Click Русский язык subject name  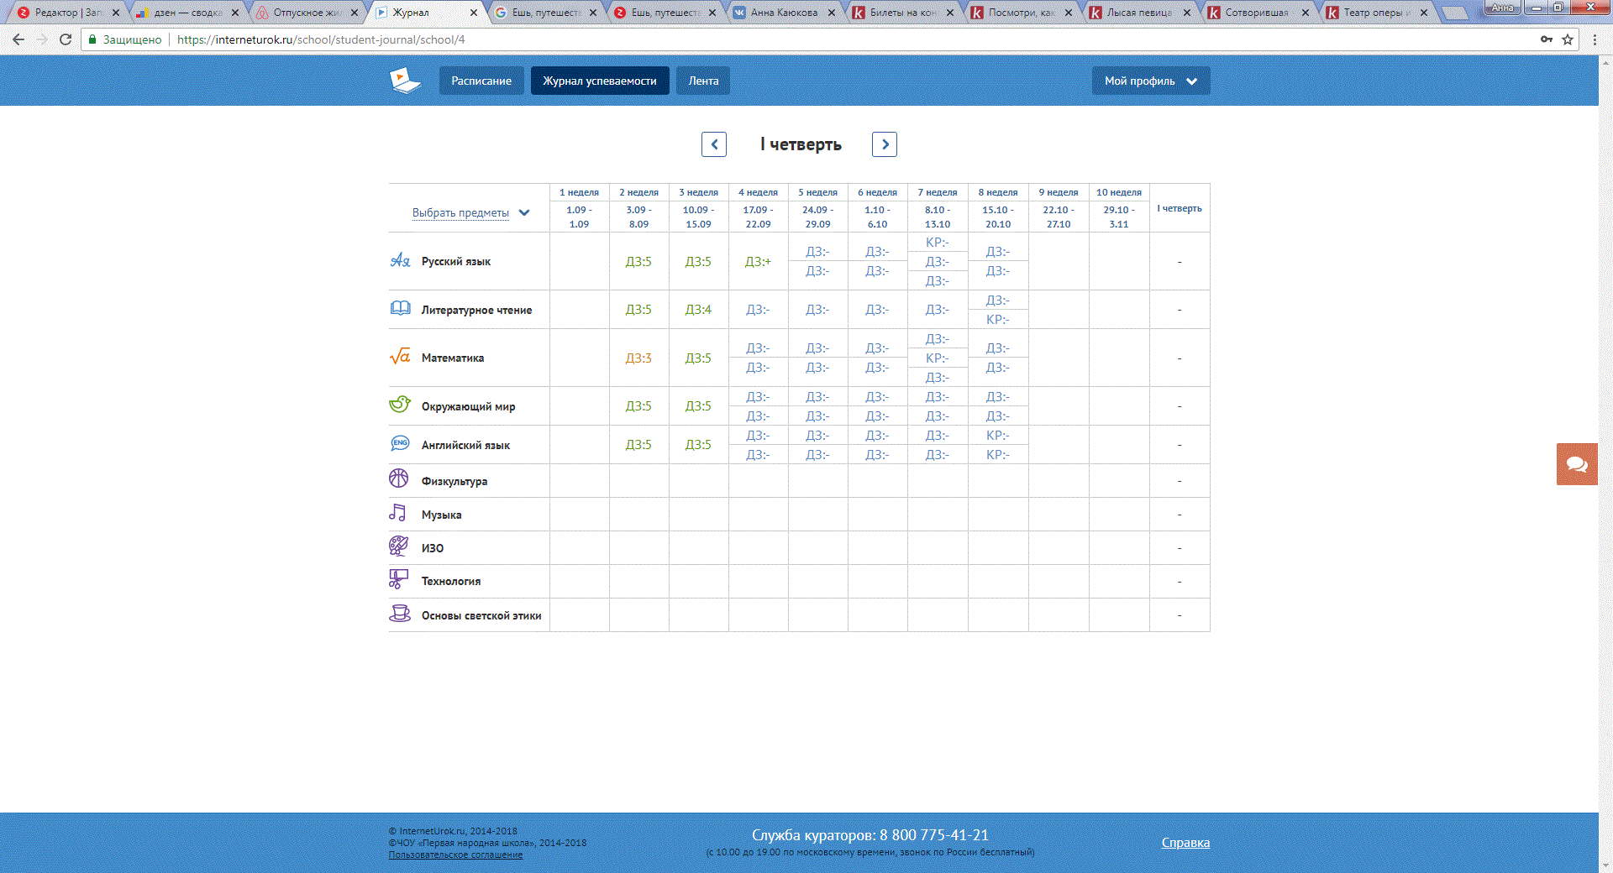click(456, 262)
